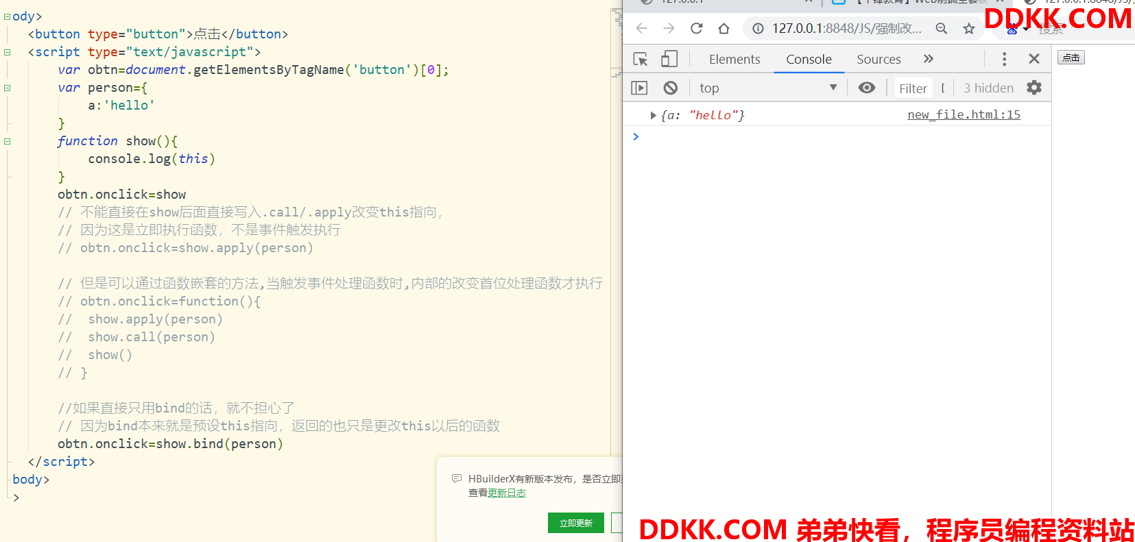View site information icon in address bar
1135x542 pixels.
(x=758, y=28)
